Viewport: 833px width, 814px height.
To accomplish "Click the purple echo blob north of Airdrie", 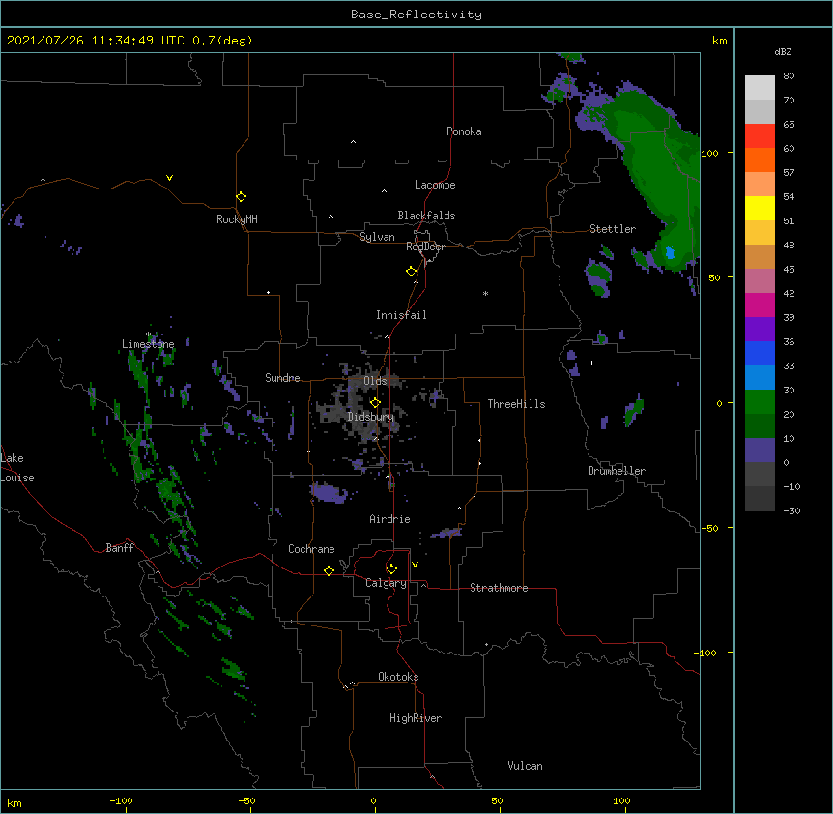I will (x=329, y=492).
